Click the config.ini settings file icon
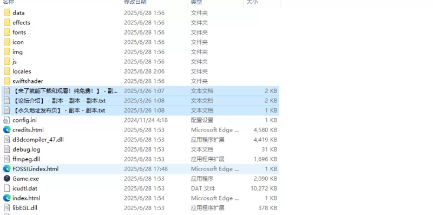This screenshot has width=433, height=215. click(x=7, y=120)
